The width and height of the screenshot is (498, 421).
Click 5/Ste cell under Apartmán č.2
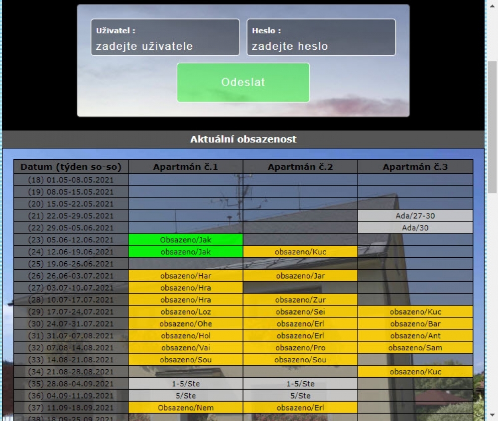coord(300,396)
